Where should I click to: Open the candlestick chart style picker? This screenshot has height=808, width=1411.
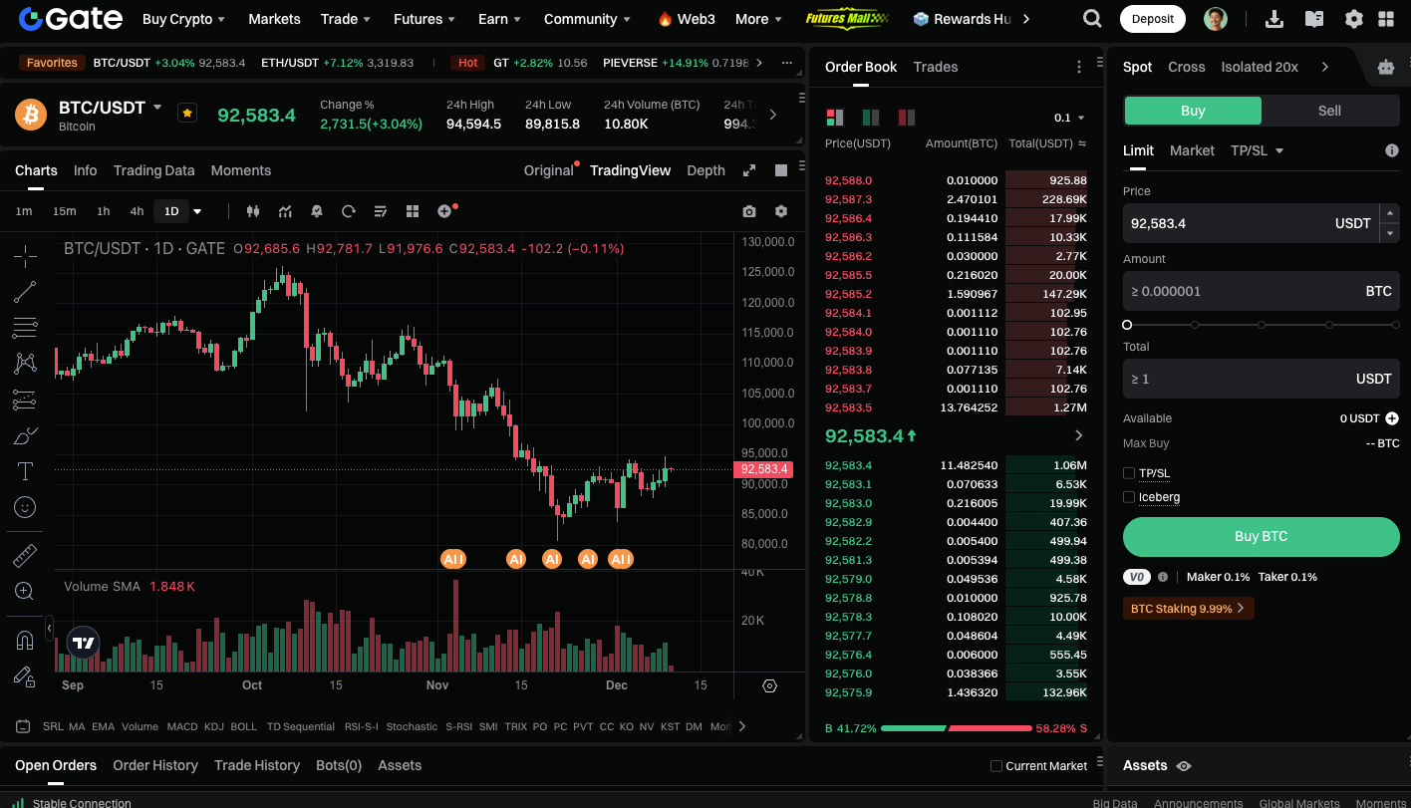[252, 211]
